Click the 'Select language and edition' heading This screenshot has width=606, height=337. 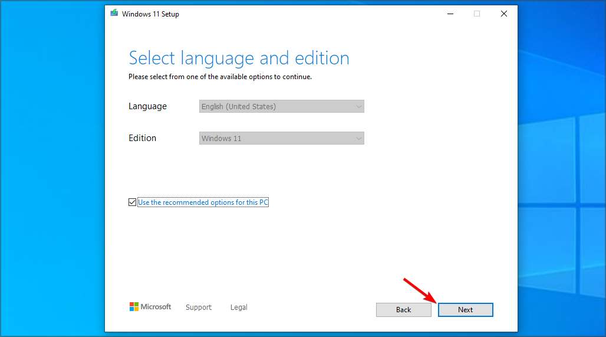[239, 58]
